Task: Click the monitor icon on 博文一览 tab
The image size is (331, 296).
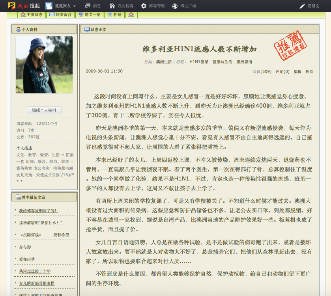Action: [x=81, y=14]
